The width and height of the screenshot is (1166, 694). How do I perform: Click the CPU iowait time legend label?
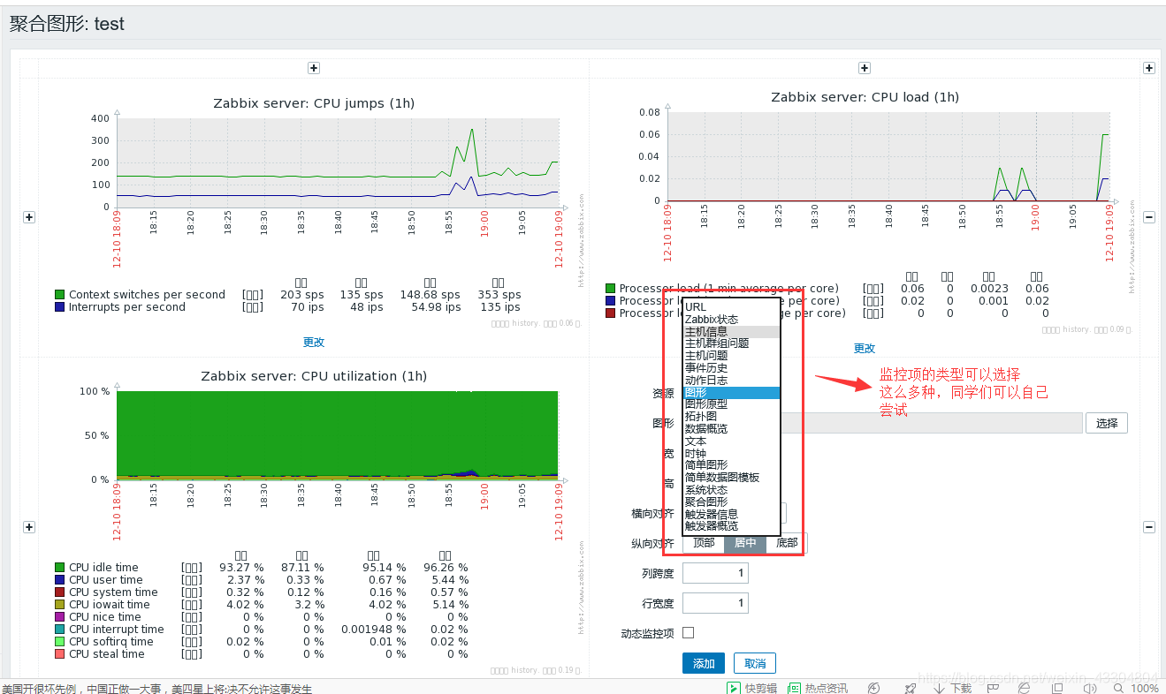(110, 605)
